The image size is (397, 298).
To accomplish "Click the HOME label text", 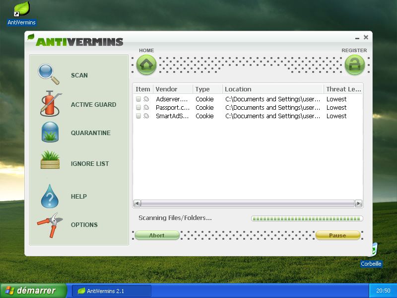I will [x=146, y=51].
